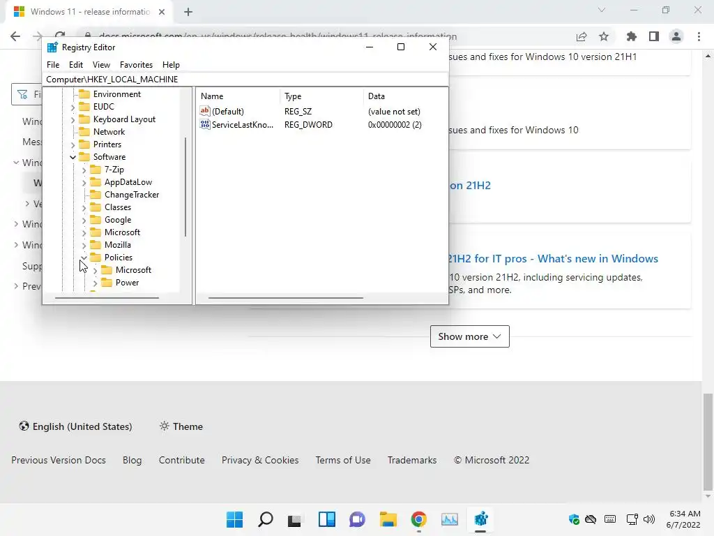
Task: Select the Mozilla folder icon
Action: [96, 244]
